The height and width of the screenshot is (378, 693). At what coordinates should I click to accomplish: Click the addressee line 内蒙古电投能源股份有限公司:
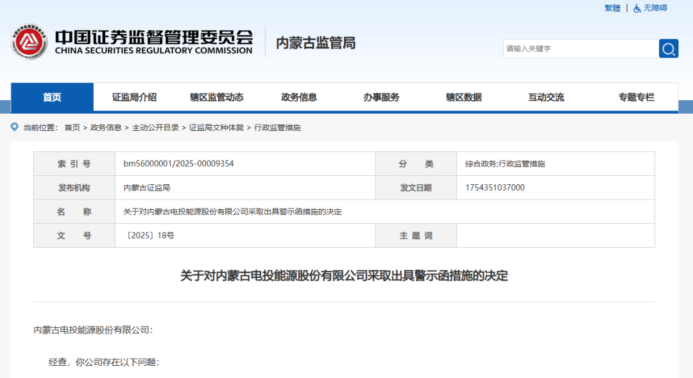[93, 330]
